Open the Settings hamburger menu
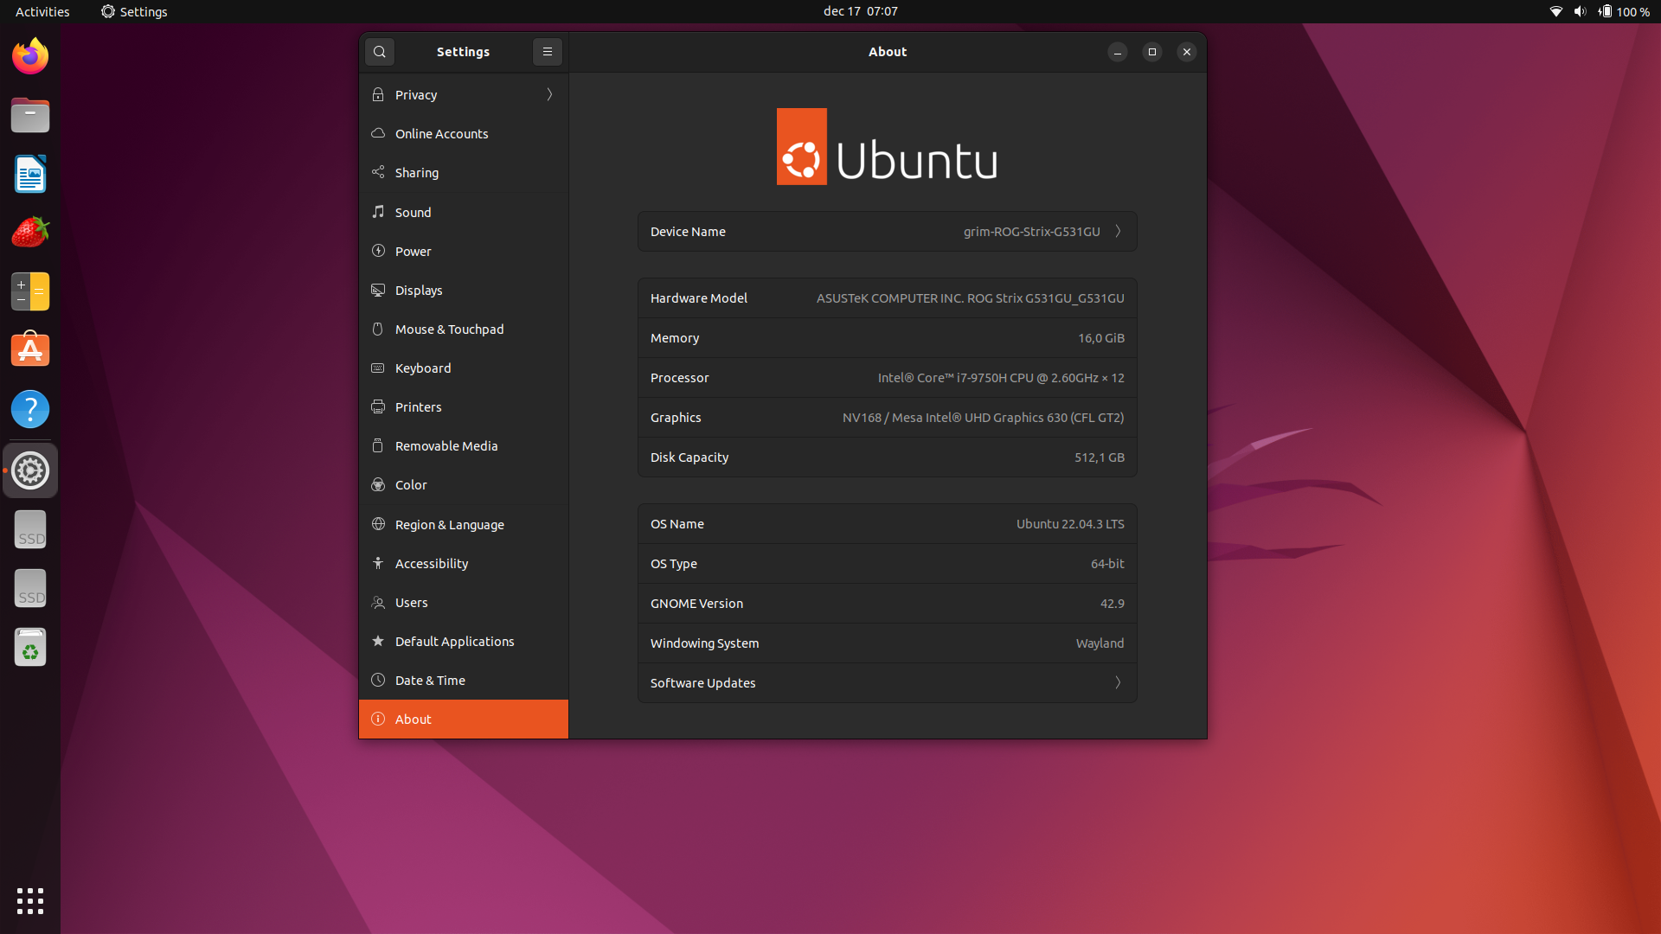This screenshot has width=1661, height=934. pos(548,52)
